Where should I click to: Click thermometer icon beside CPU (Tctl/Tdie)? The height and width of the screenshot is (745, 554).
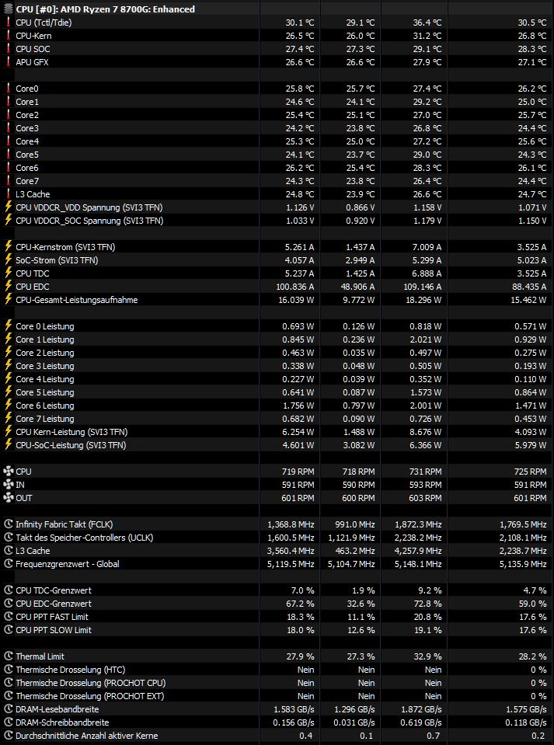click(8, 23)
